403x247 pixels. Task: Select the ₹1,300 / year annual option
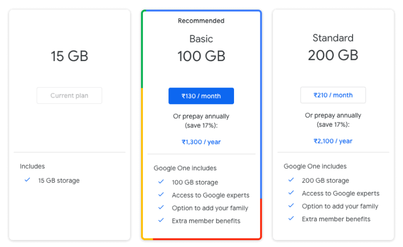[x=201, y=142]
